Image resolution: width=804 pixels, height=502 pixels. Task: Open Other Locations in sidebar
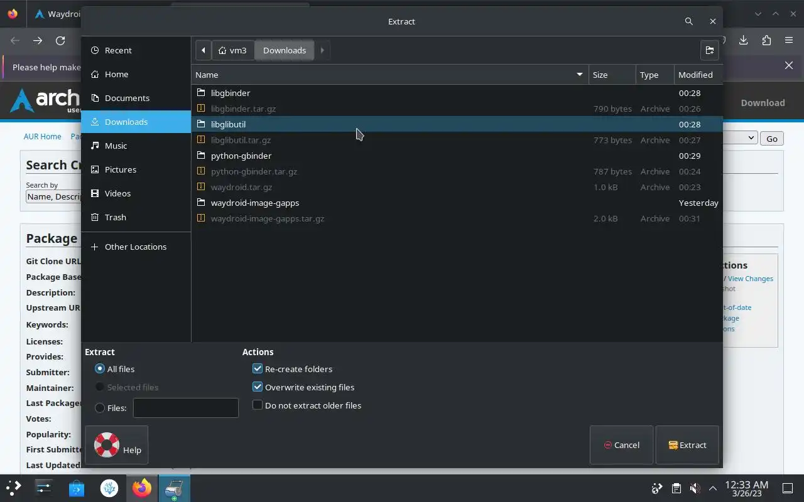click(136, 247)
